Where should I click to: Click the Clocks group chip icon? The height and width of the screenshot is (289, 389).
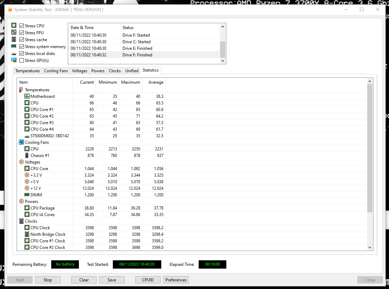(21, 221)
